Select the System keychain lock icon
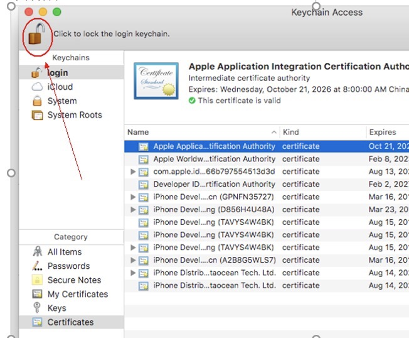The height and width of the screenshot is (338, 409). pyautogui.click(x=37, y=101)
